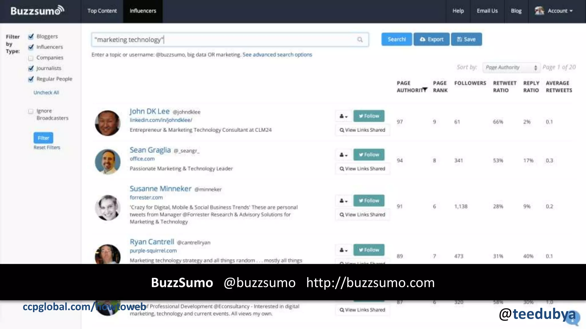Open office.com link
The width and height of the screenshot is (586, 329).
142,159
